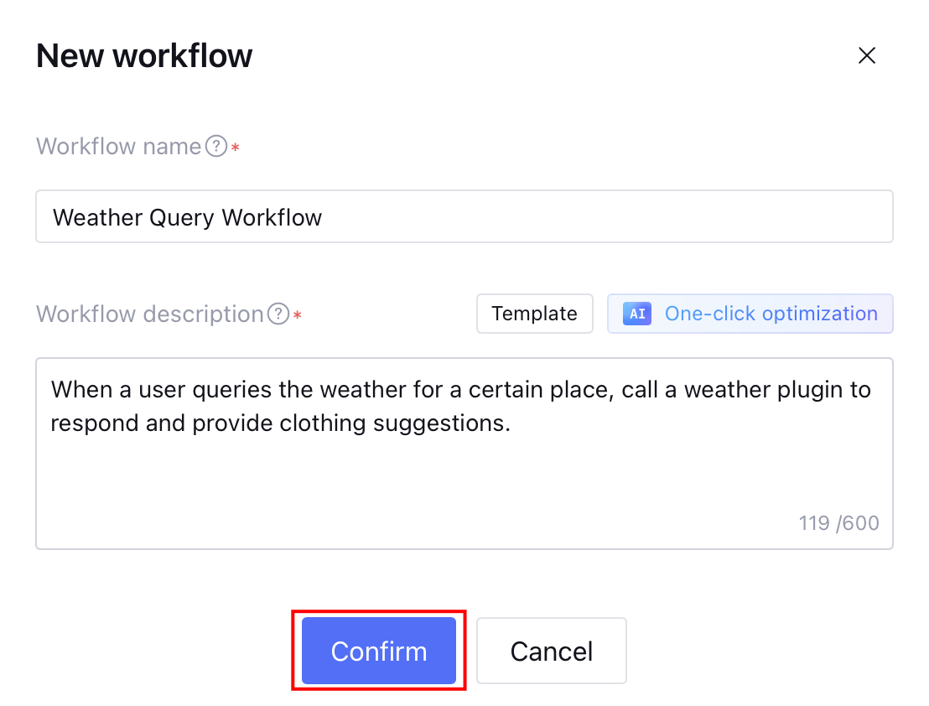929x706 pixels.
Task: Close the New workflow dialog
Action: (x=866, y=55)
